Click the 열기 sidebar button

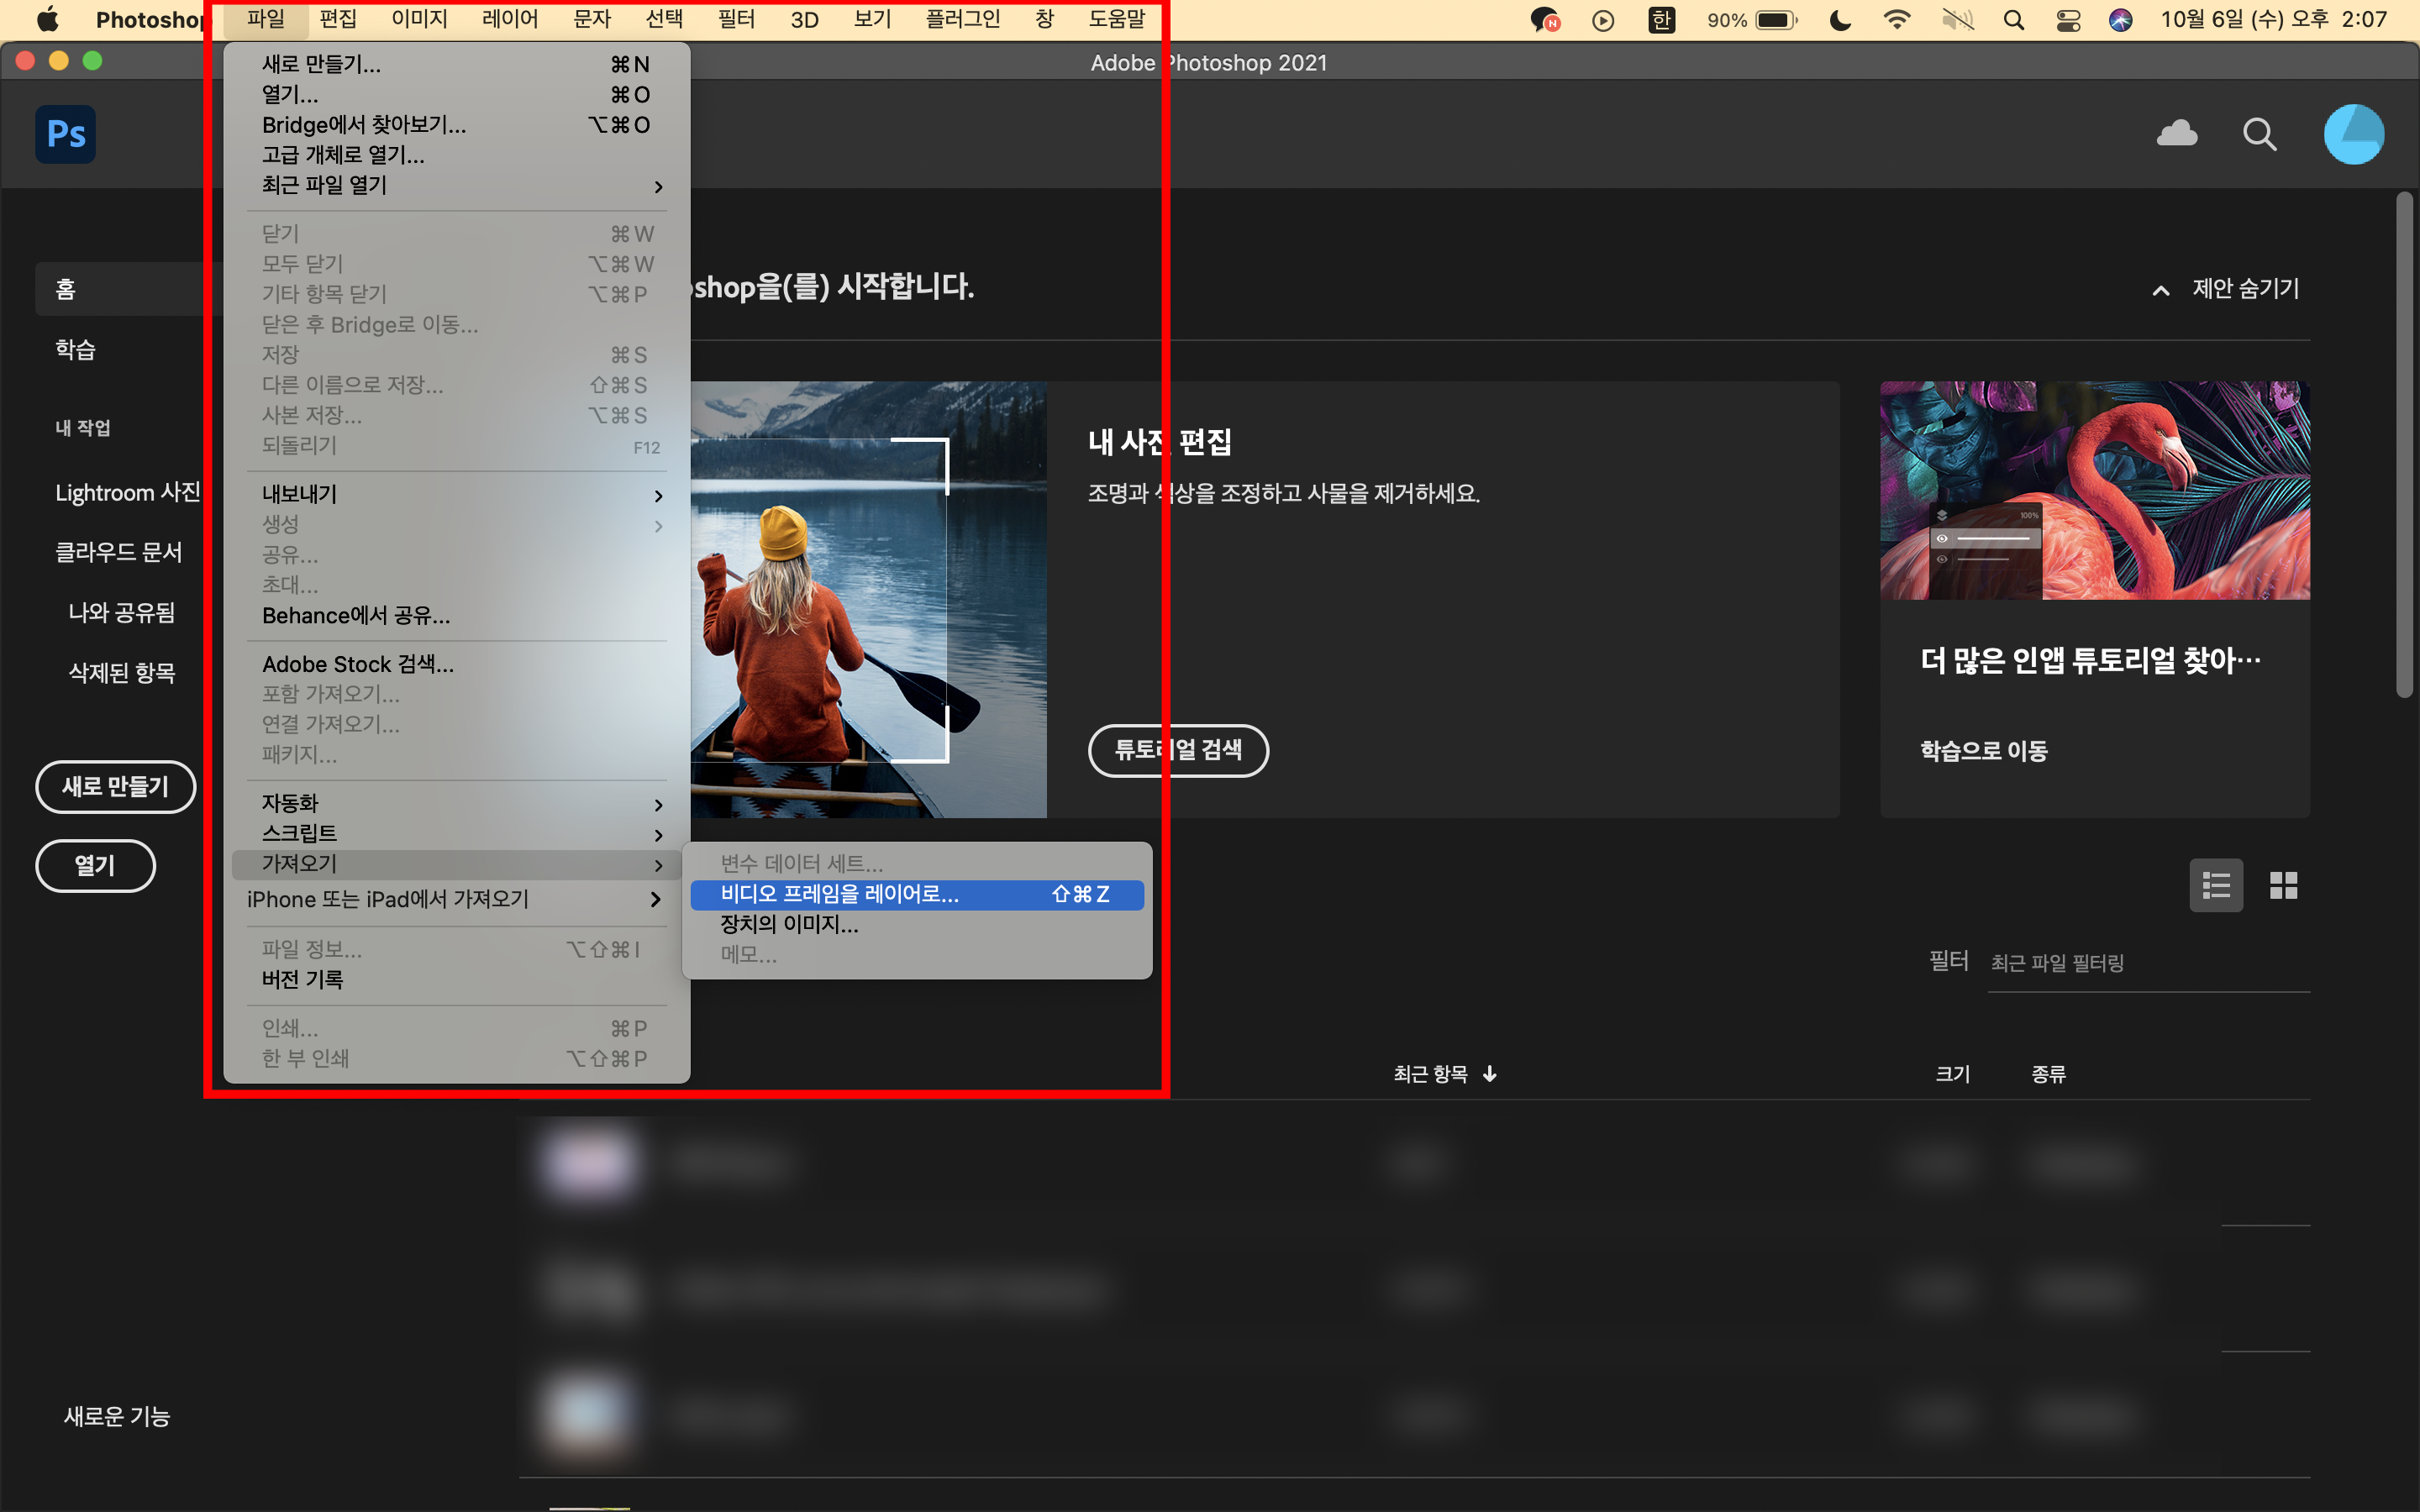pos(95,866)
